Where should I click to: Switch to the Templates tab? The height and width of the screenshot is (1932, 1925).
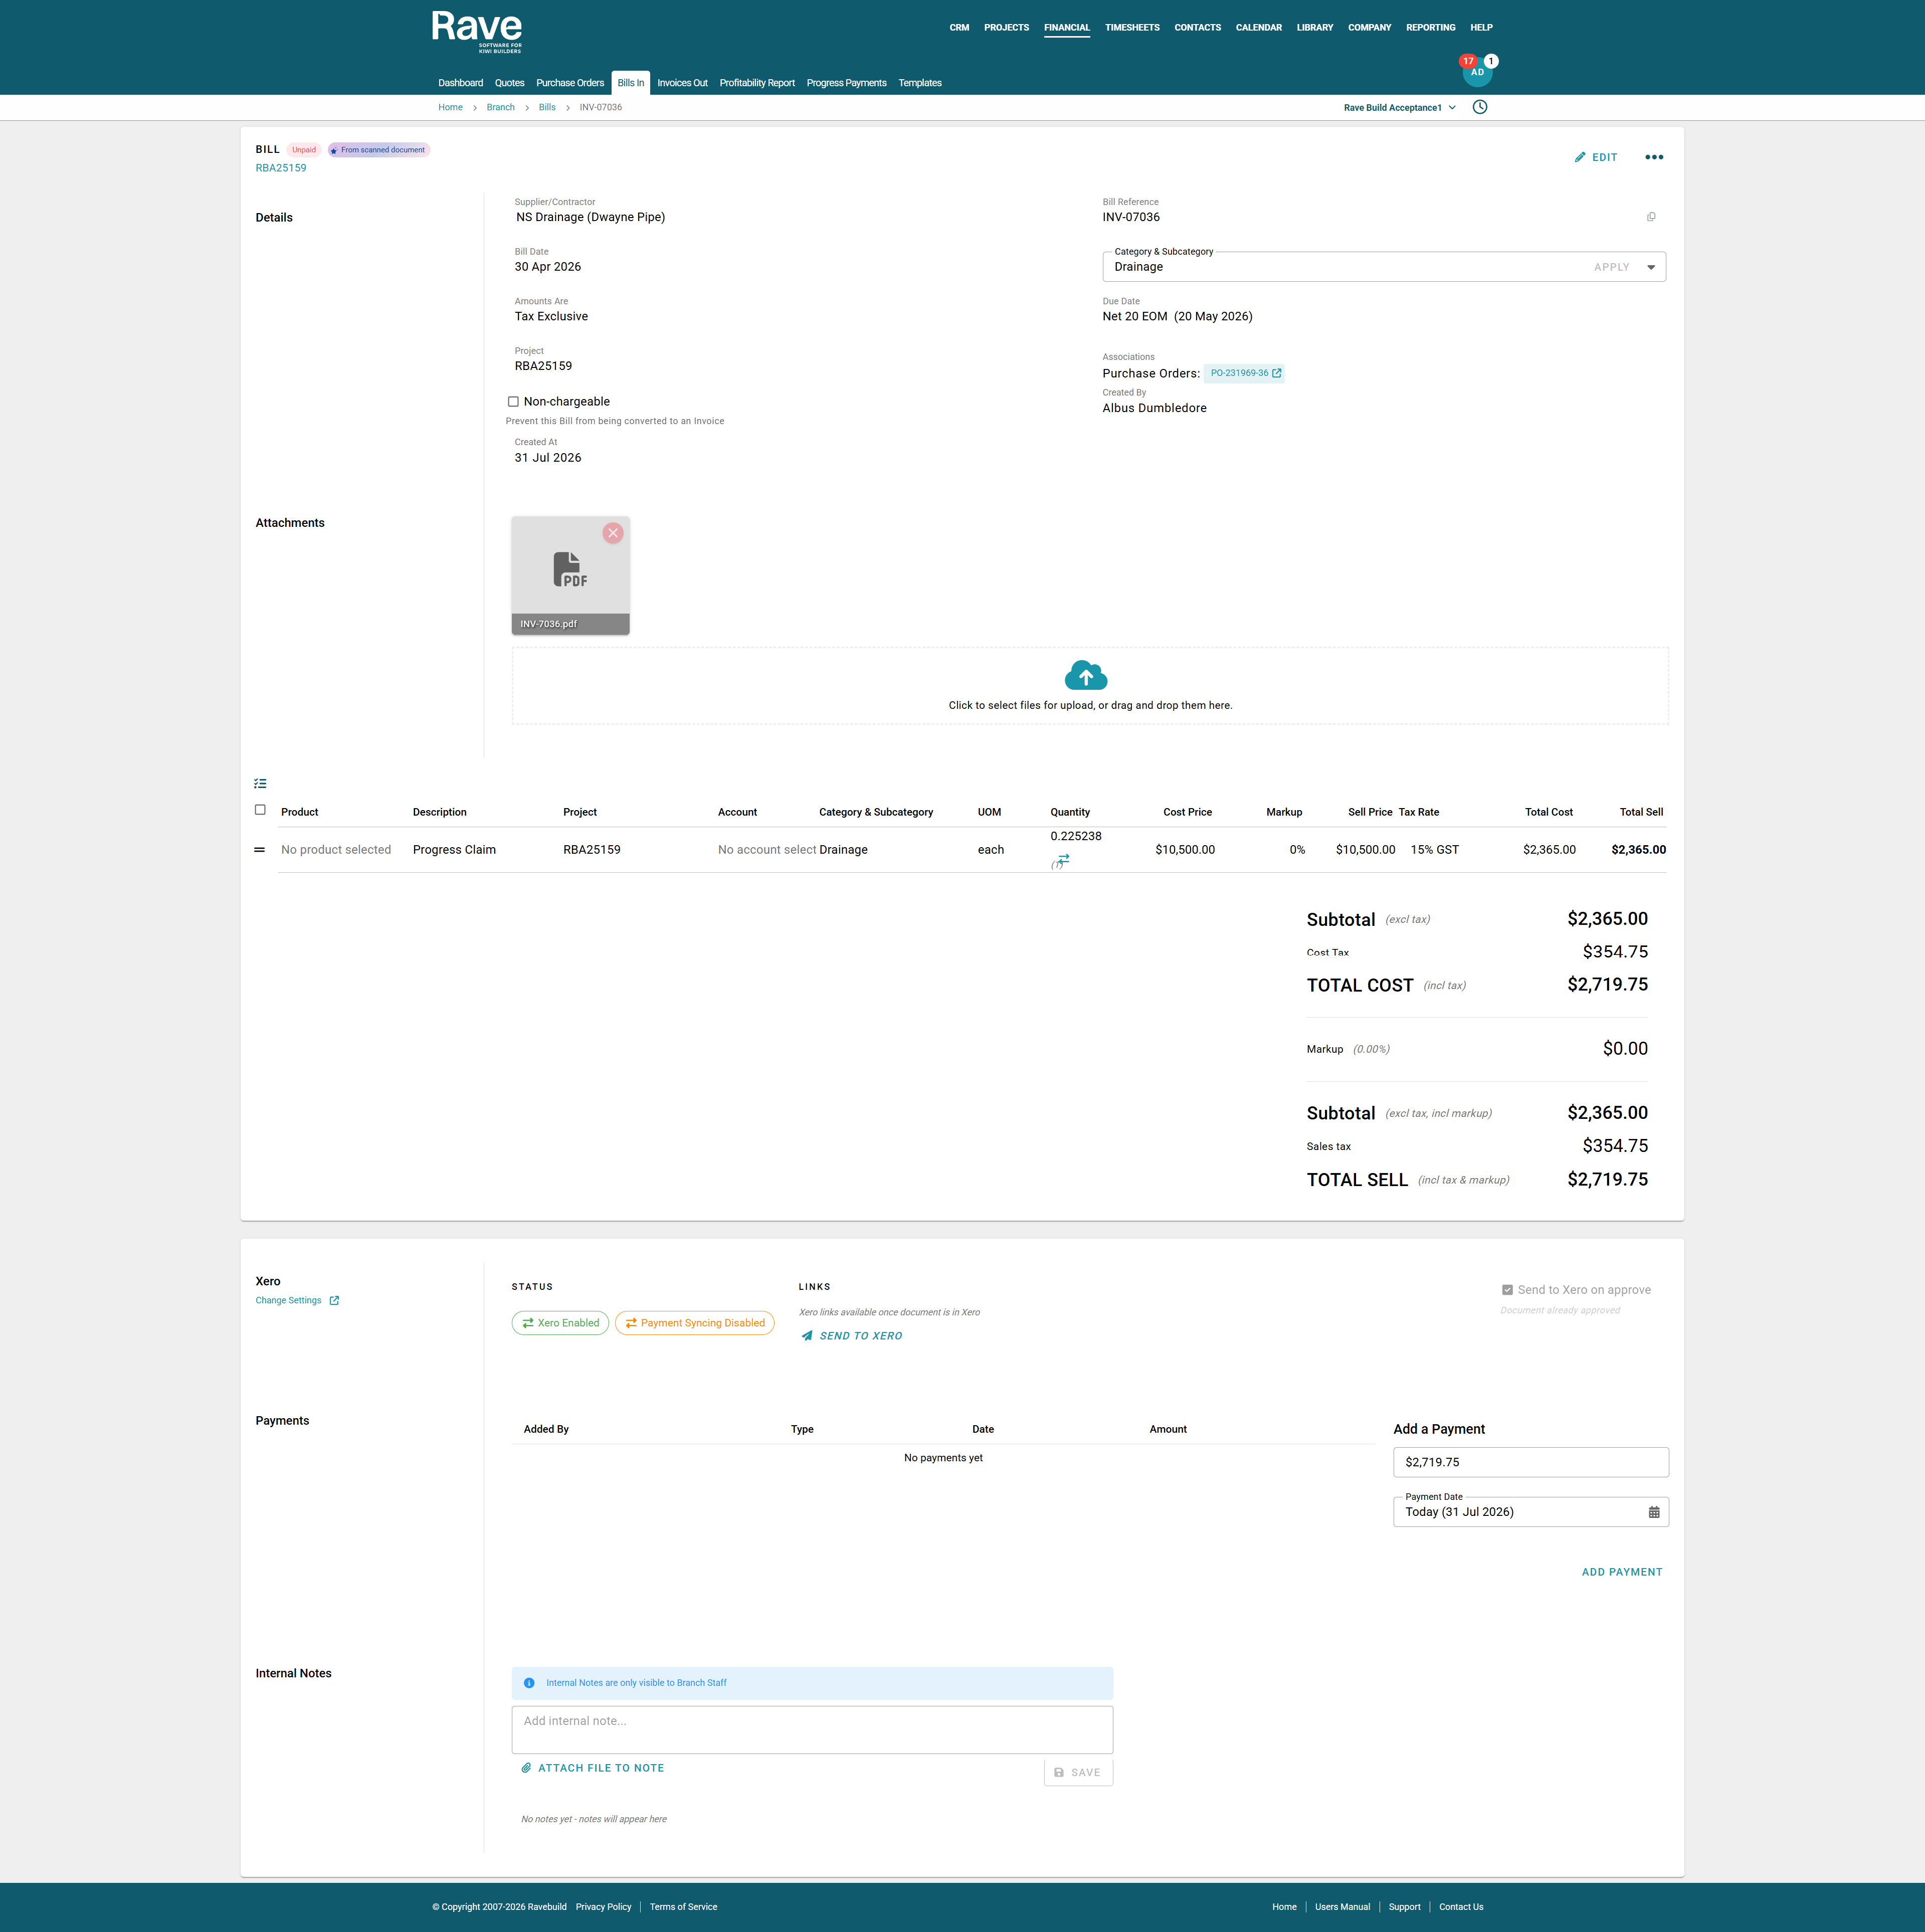pyautogui.click(x=920, y=83)
